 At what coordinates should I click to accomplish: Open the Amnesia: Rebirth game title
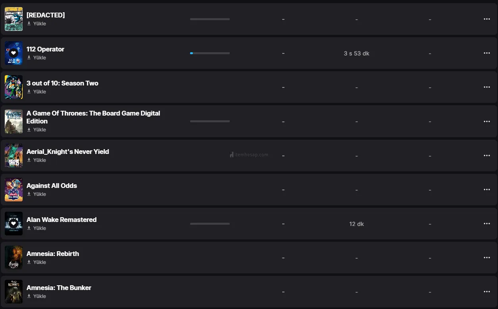(x=53, y=254)
